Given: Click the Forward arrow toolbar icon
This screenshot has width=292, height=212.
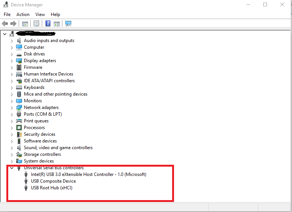Looking at the screenshot, I should (13, 23).
